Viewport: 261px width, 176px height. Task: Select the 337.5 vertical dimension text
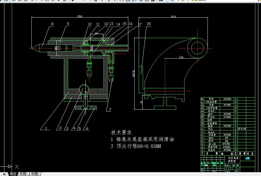pos(134,74)
